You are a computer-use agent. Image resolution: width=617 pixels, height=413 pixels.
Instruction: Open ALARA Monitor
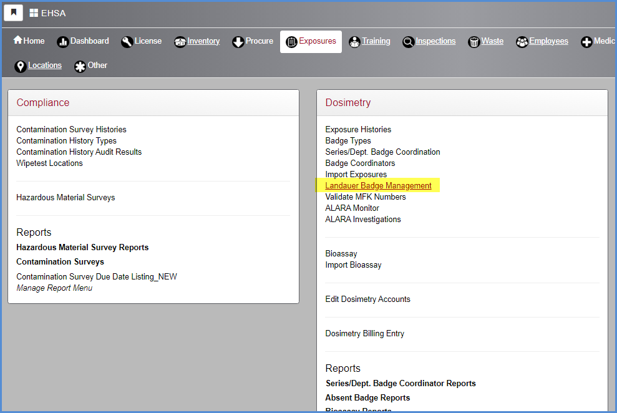tap(352, 208)
